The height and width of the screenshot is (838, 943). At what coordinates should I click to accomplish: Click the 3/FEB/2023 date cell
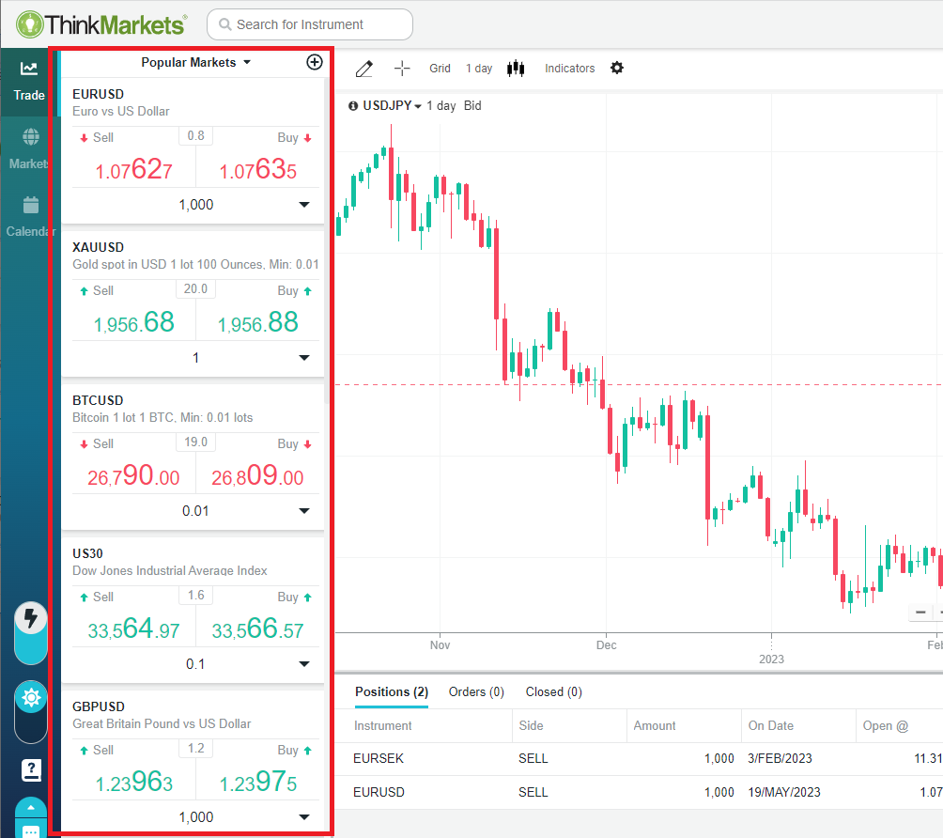click(x=780, y=758)
